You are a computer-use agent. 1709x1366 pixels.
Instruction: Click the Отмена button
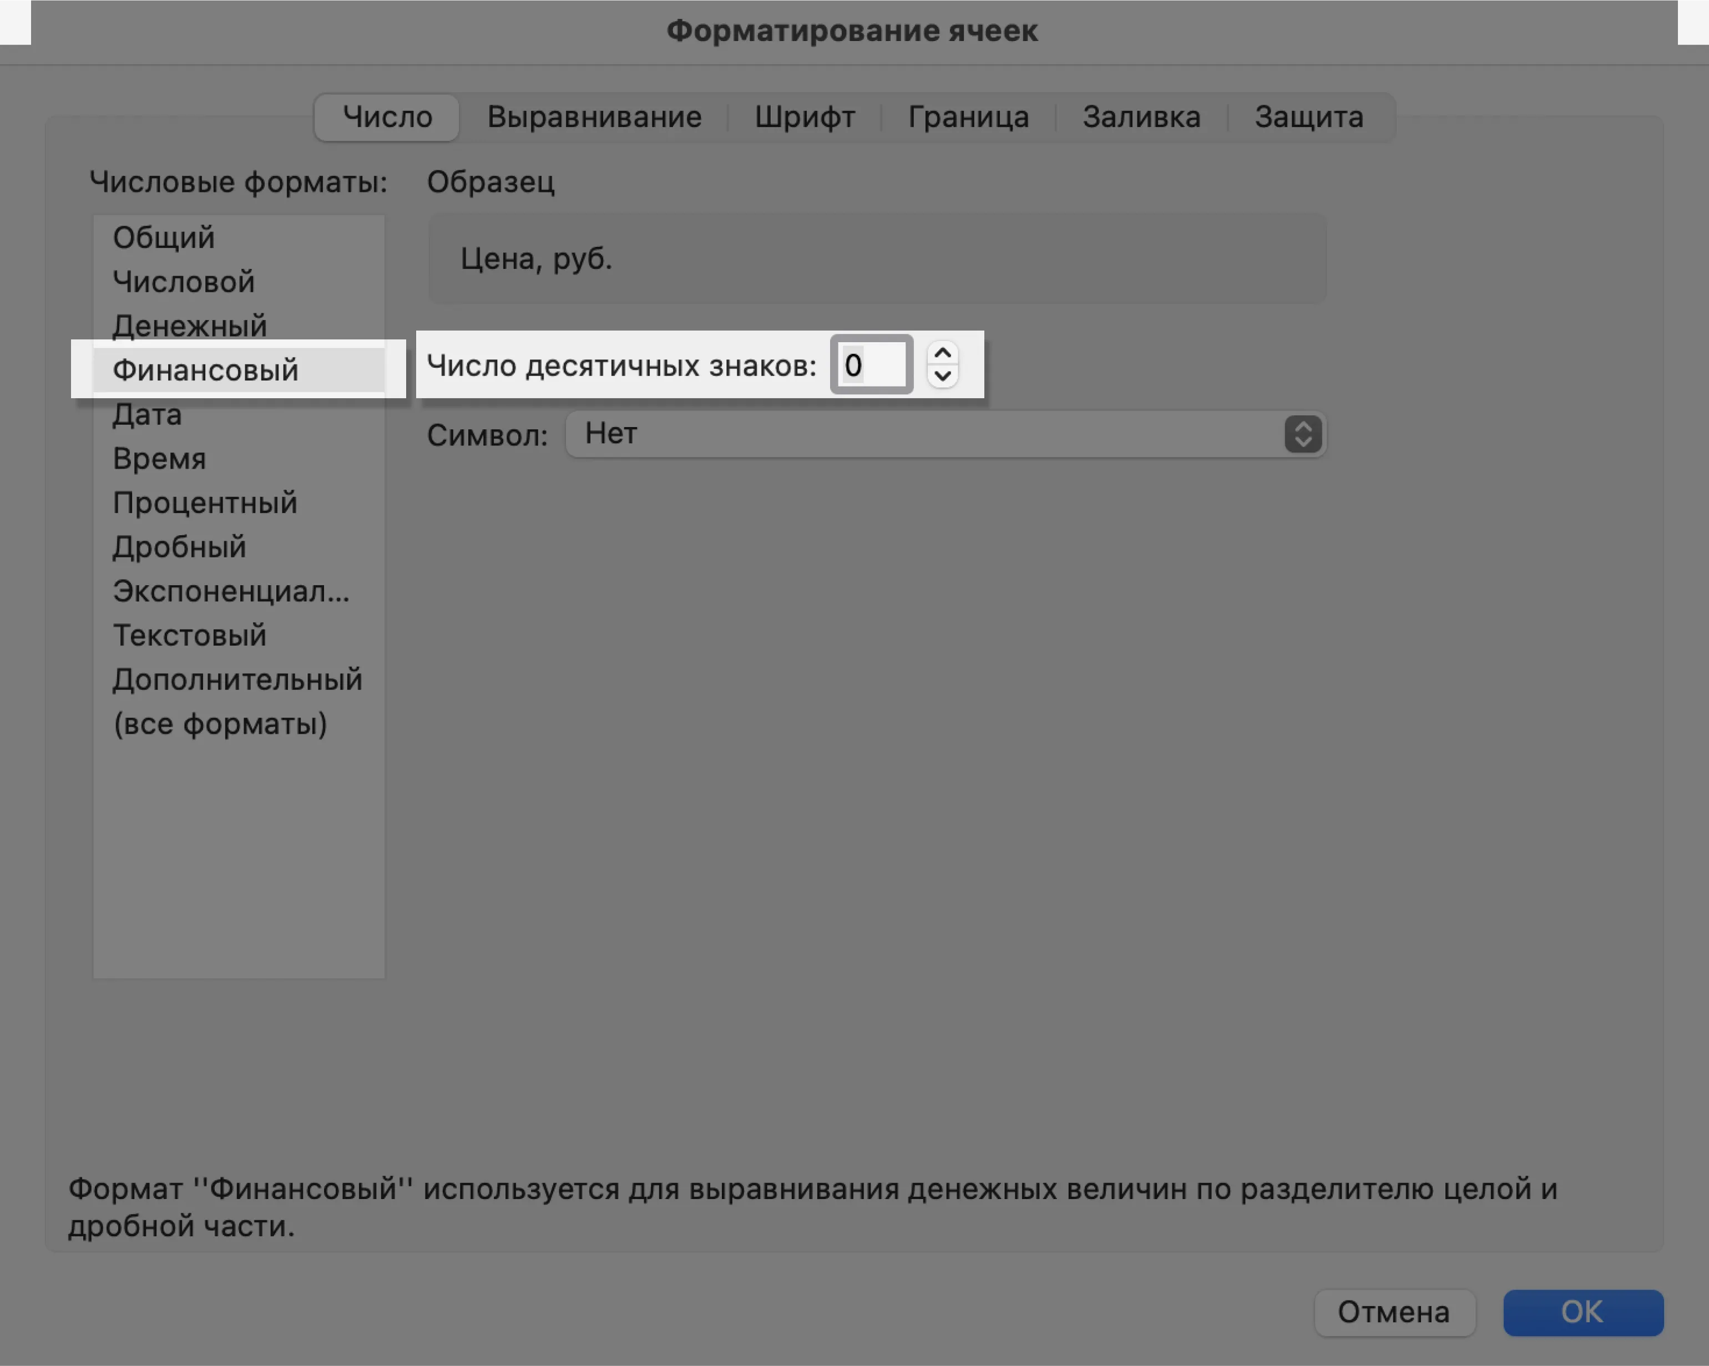tap(1393, 1312)
